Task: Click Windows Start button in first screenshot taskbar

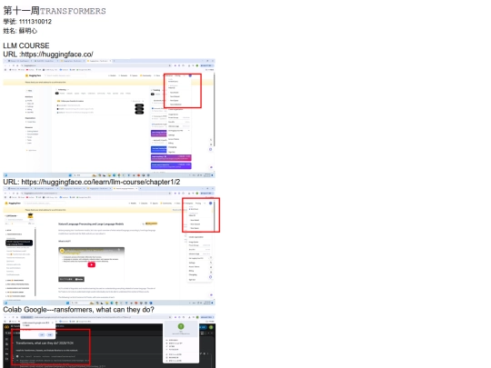Action: click(x=70, y=175)
